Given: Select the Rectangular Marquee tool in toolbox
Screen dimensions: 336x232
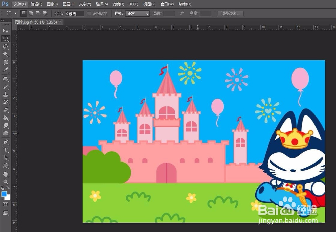Looking at the screenshot, I should click(x=6, y=39).
